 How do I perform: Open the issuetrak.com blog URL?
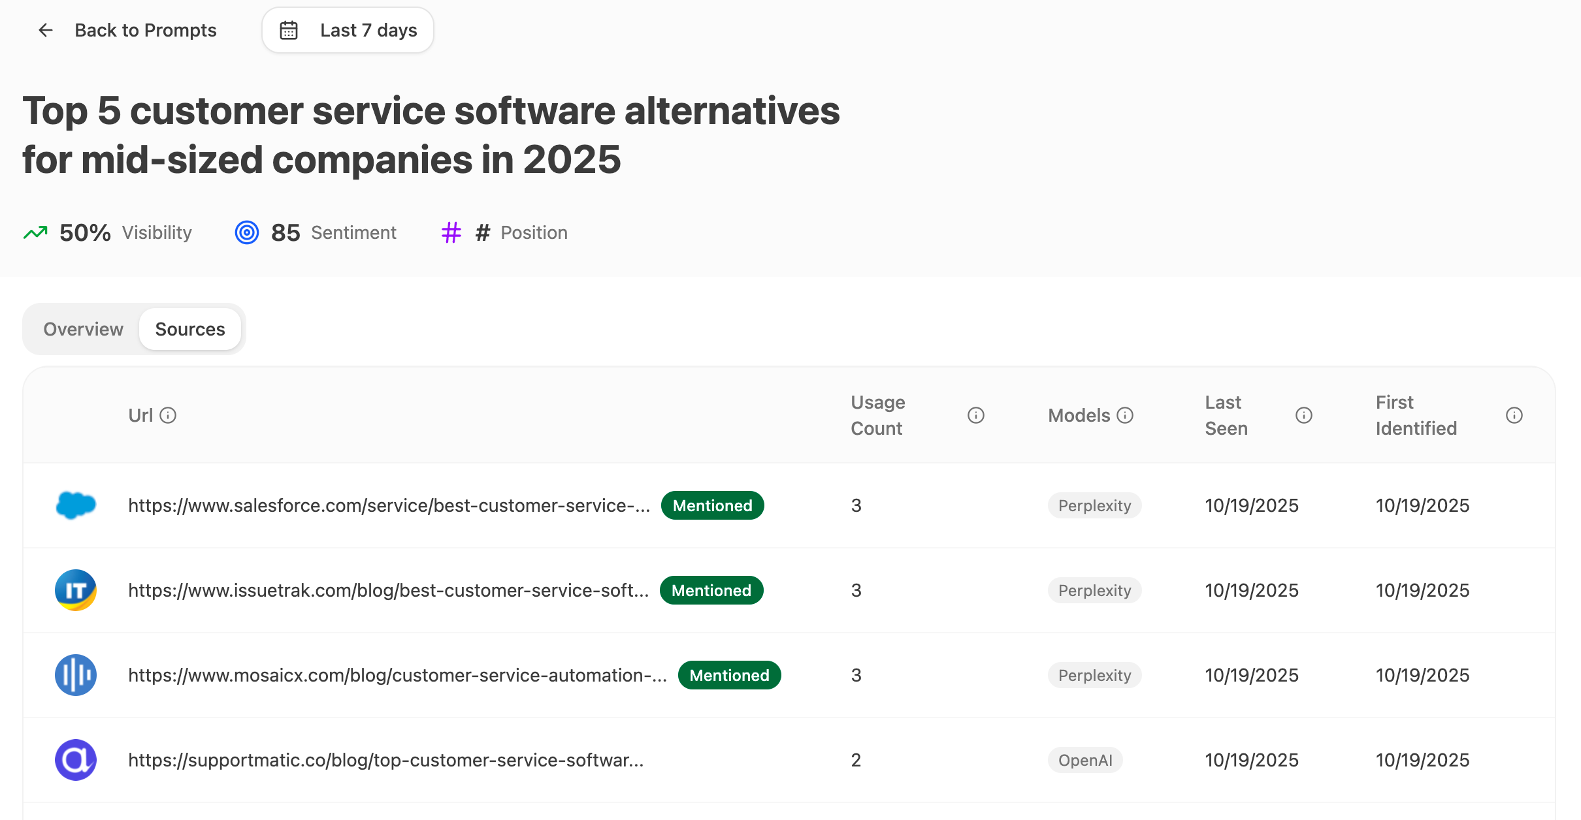388,590
